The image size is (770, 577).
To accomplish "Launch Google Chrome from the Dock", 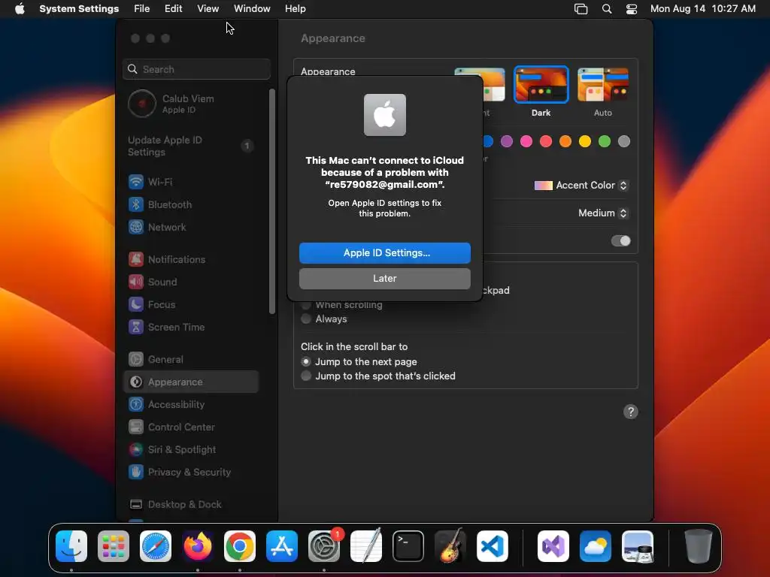I will click(240, 546).
